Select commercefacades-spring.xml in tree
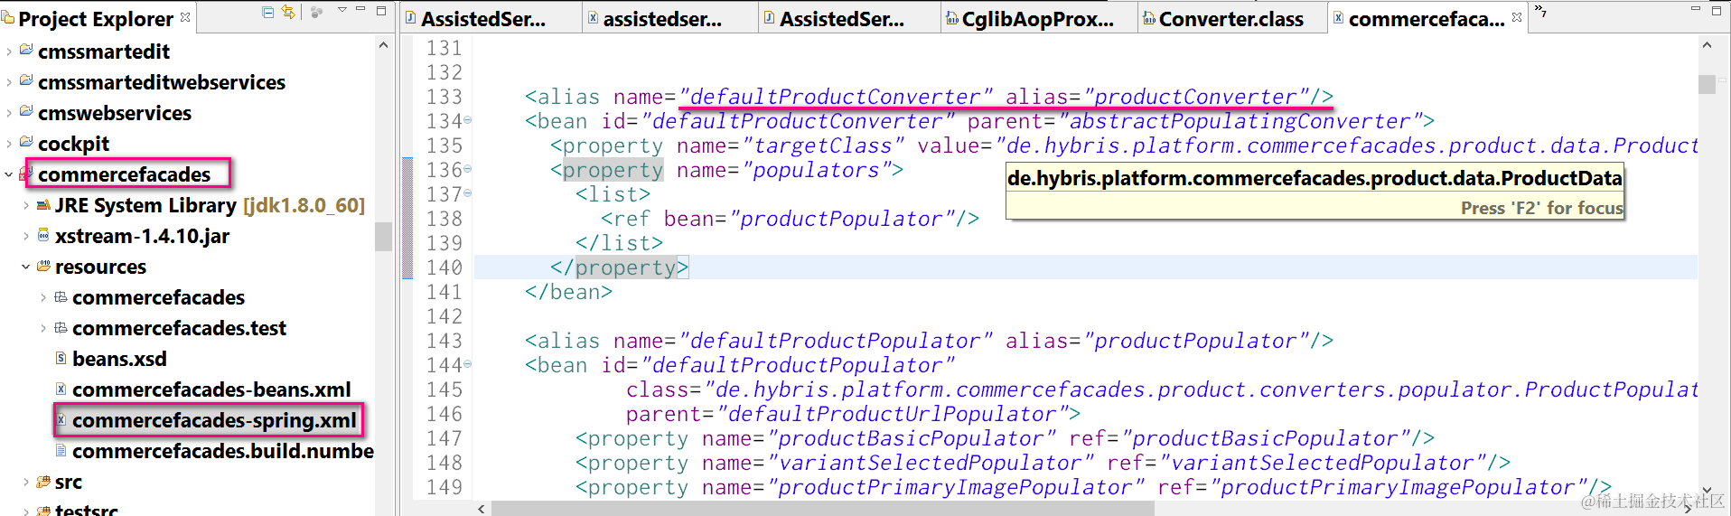Viewport: 1731px width, 516px height. pos(214,420)
